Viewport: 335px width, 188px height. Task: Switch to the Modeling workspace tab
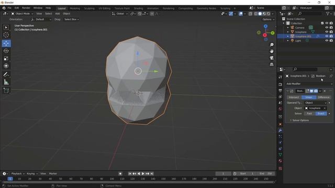(x=75, y=8)
